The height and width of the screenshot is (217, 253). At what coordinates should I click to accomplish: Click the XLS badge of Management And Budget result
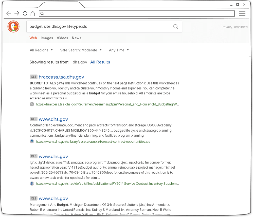33,198
